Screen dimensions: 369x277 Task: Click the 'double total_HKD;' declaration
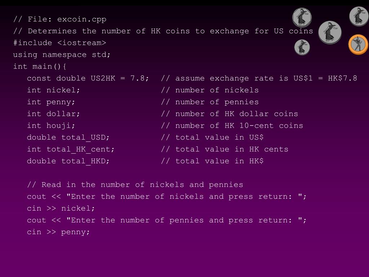(68, 161)
